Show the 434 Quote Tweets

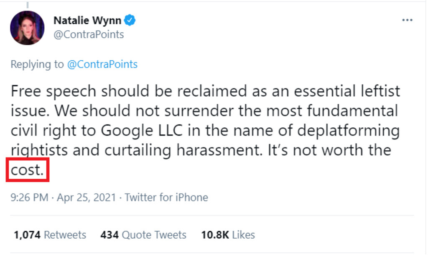pos(143,235)
